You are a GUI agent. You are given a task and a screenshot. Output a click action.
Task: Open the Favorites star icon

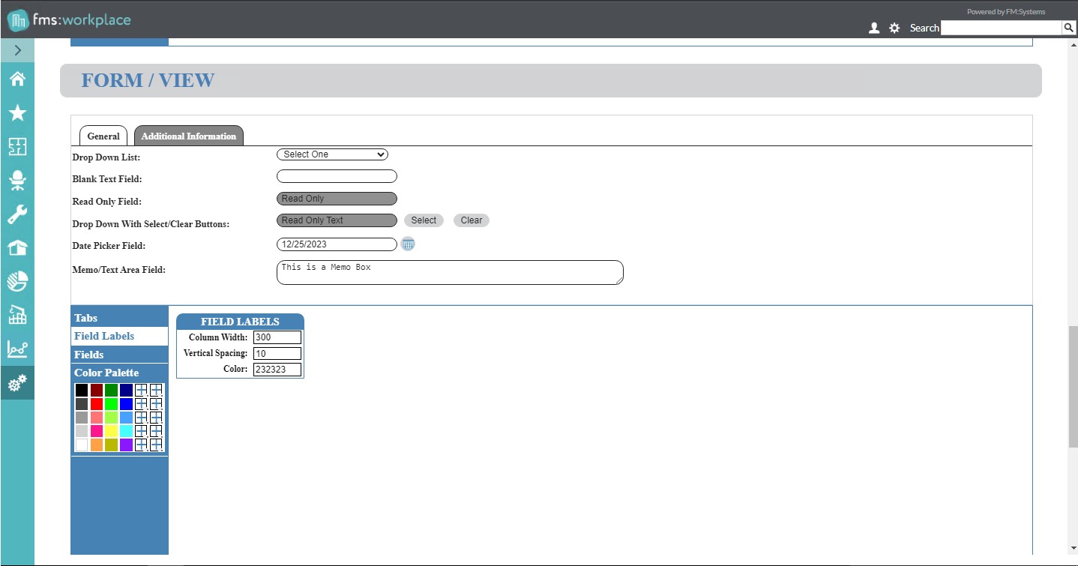17,112
